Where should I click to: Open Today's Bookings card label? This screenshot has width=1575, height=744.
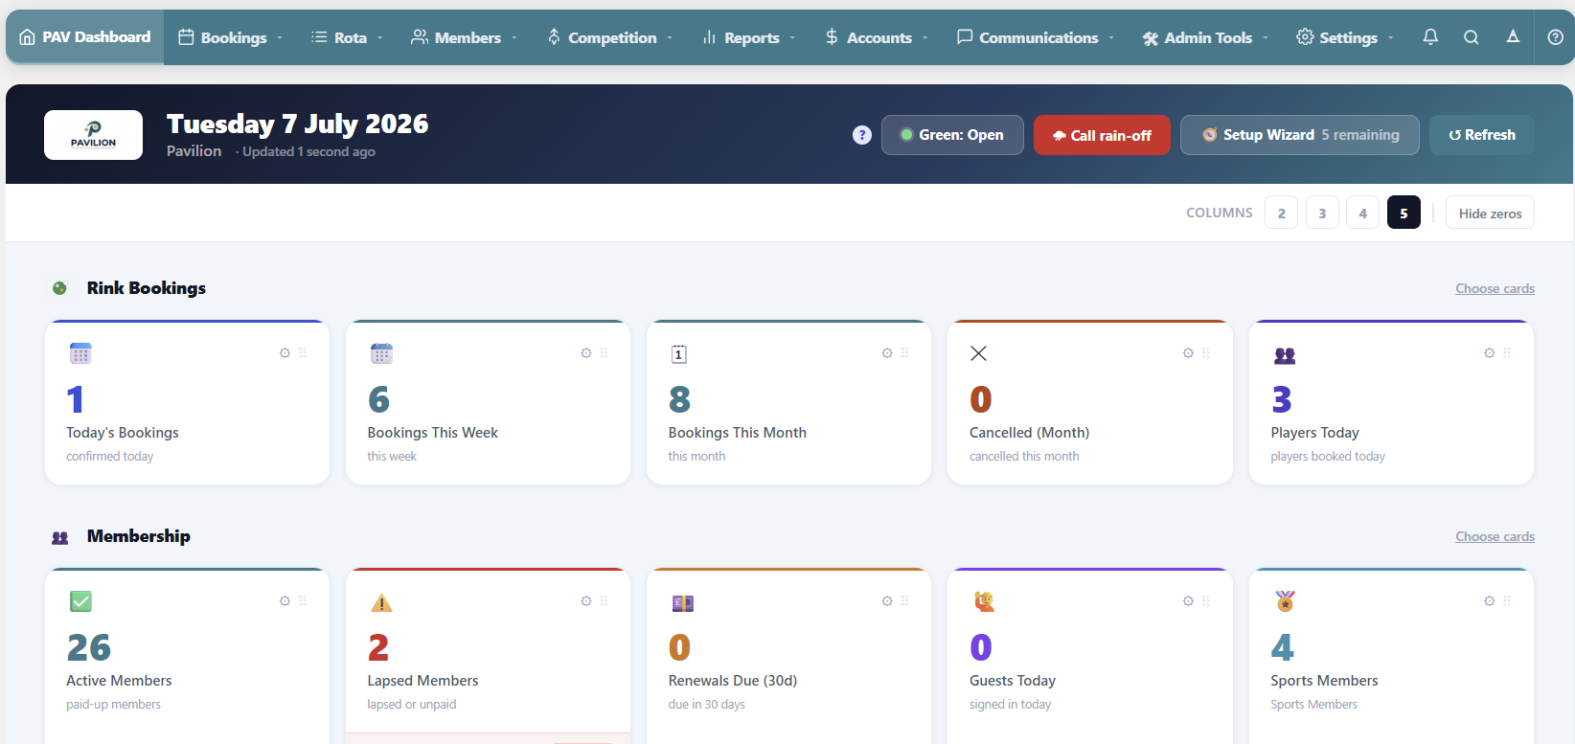click(x=123, y=433)
